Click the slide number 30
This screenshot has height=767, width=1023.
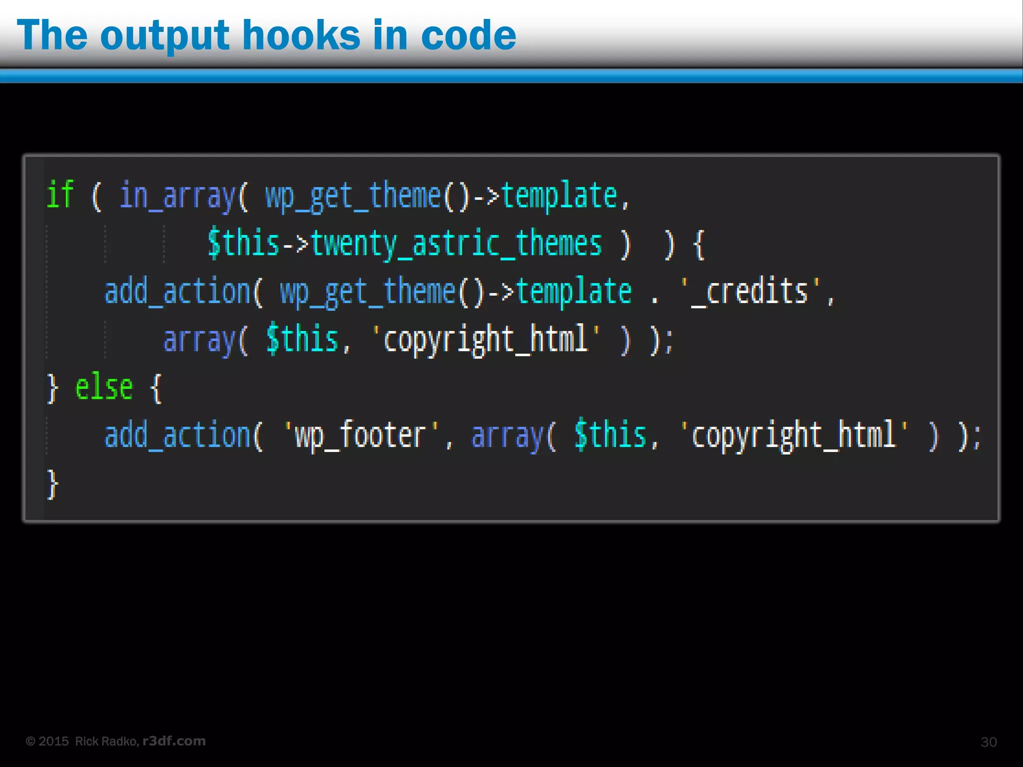coord(989,742)
